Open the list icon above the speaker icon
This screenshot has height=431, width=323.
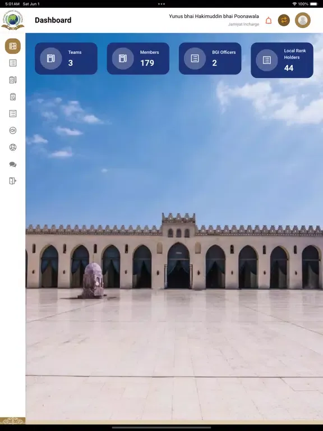point(13,113)
